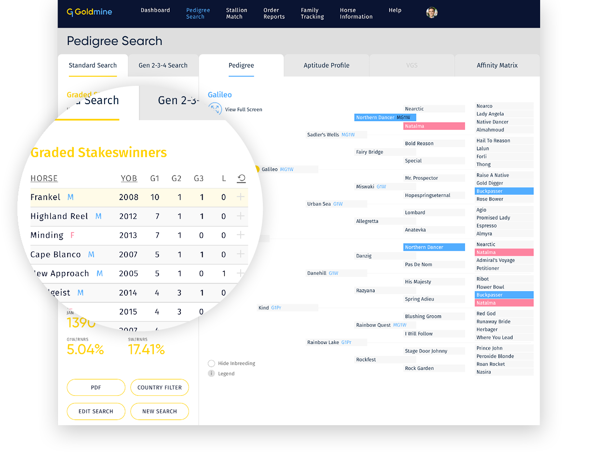The width and height of the screenshot is (598, 457).
Task: Select Fairy Bridge in the pedigree tree
Action: (385, 152)
